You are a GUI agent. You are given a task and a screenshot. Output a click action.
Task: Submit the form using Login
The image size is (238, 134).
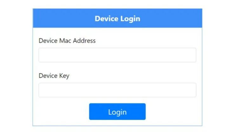117,112
